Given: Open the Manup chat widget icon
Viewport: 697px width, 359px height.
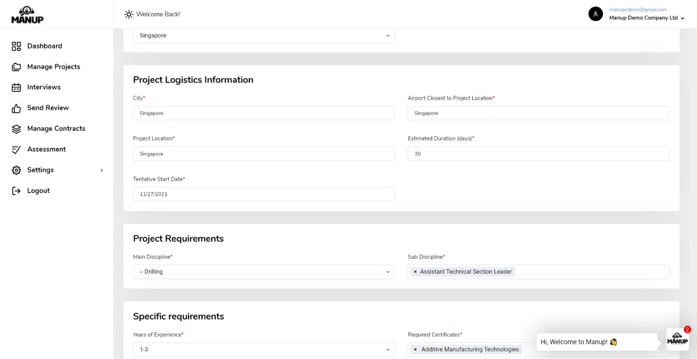Looking at the screenshot, I should click(677, 339).
